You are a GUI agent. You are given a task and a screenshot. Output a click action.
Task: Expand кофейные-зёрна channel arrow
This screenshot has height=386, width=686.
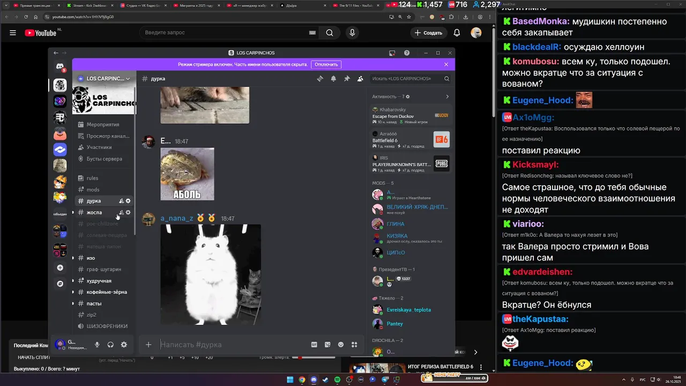pyautogui.click(x=73, y=292)
